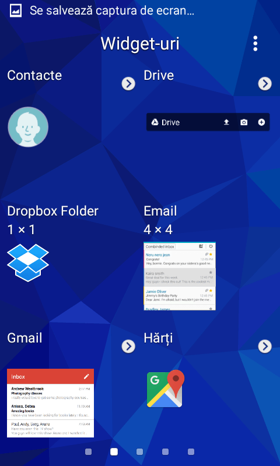Expand the Contacte widget group arrow
280x466 pixels.
[x=128, y=84]
